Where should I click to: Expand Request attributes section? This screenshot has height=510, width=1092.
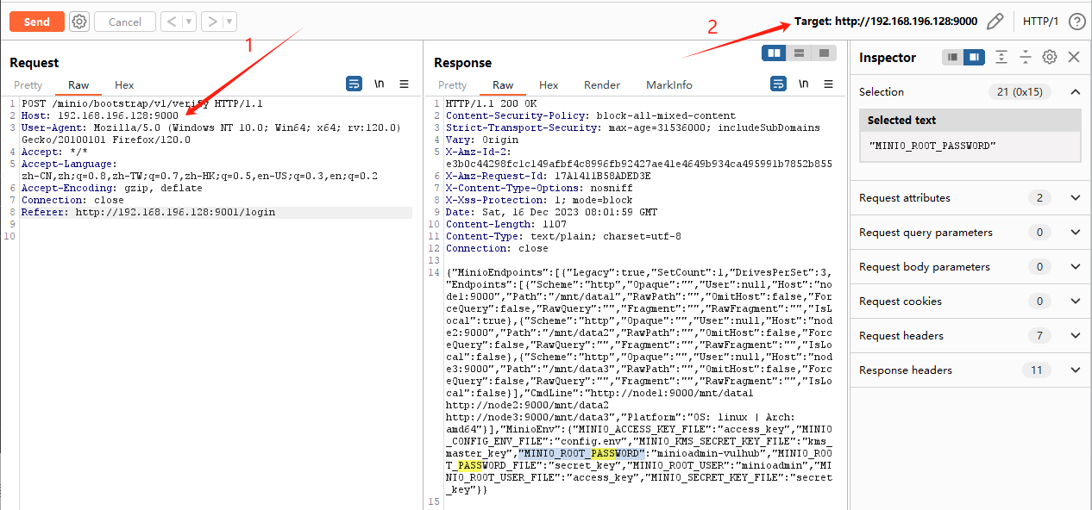click(1075, 198)
